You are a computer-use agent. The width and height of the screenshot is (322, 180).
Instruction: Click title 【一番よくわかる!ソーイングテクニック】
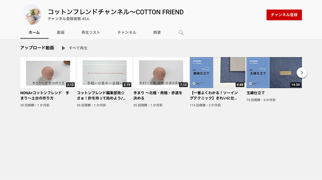[214, 96]
